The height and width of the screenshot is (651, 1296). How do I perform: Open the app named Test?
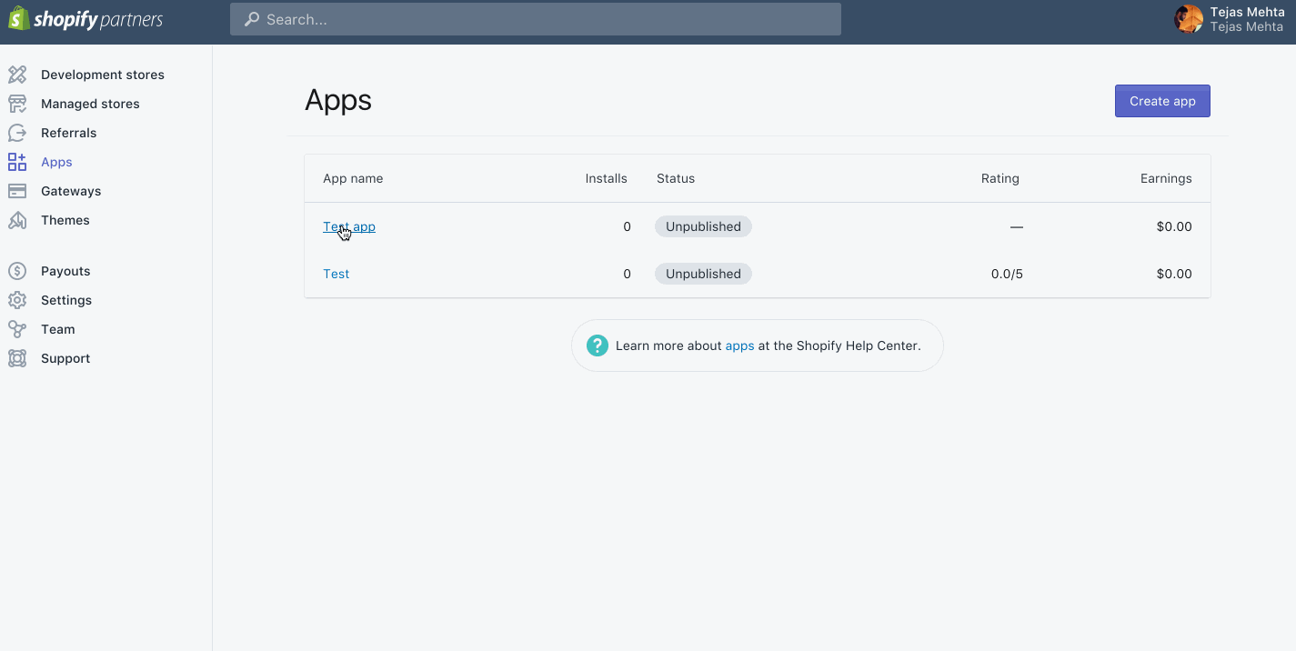point(336,274)
